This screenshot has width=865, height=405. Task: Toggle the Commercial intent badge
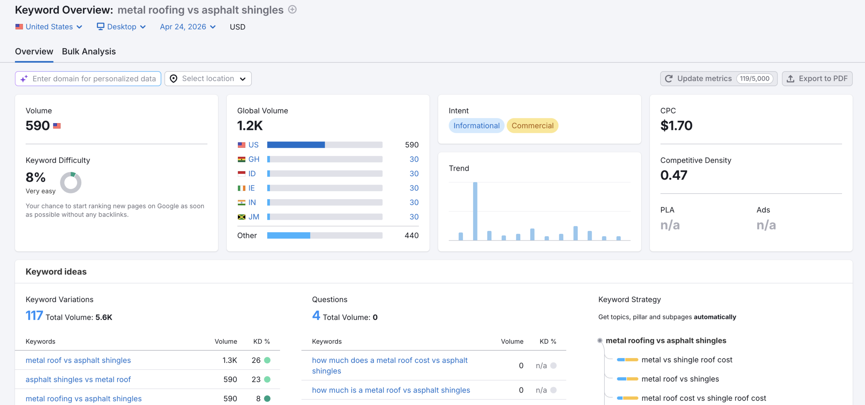coord(532,125)
